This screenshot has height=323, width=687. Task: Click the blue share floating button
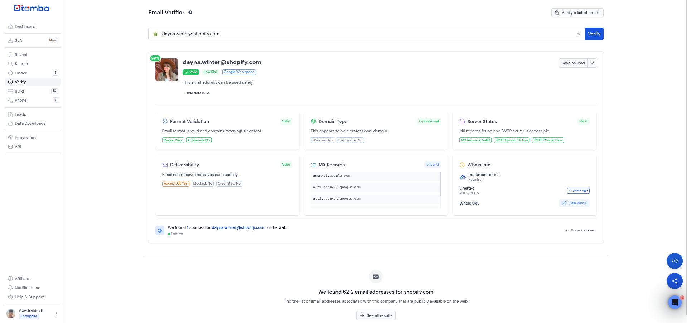click(x=674, y=281)
